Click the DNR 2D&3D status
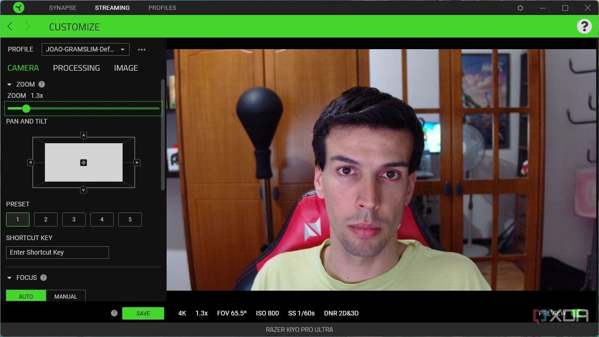This screenshot has width=599, height=337. pos(341,313)
